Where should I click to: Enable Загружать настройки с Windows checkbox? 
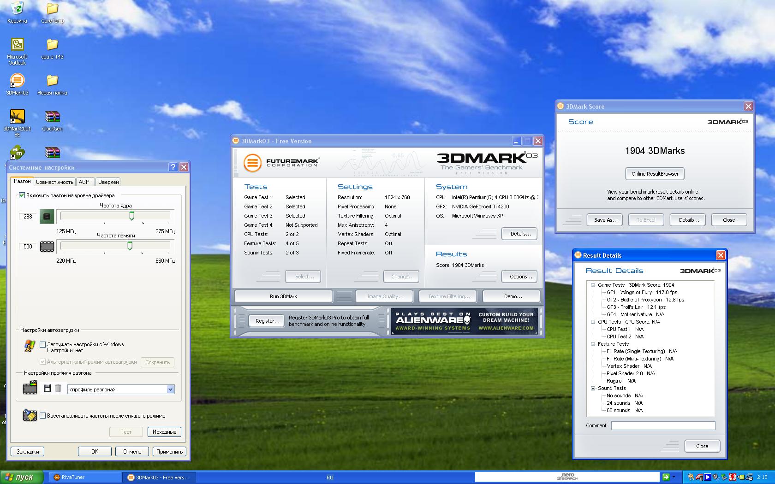(x=43, y=344)
